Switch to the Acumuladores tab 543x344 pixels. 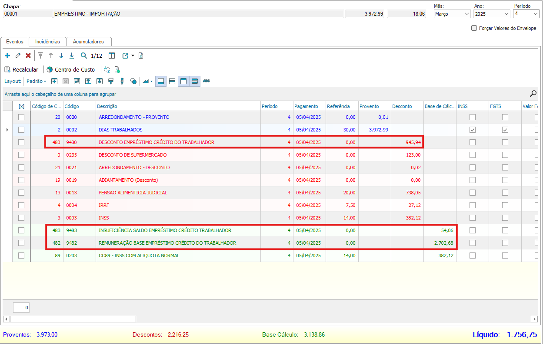click(x=88, y=42)
